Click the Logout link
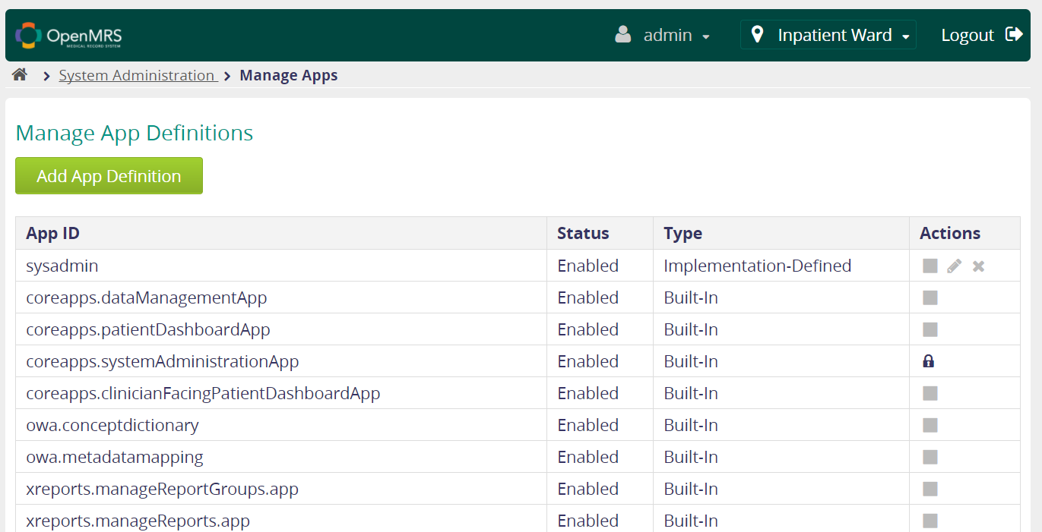 (967, 34)
